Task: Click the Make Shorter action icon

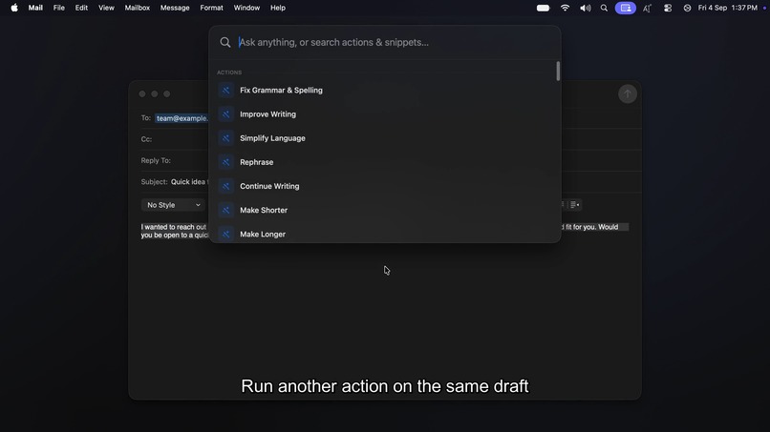Action: click(225, 211)
